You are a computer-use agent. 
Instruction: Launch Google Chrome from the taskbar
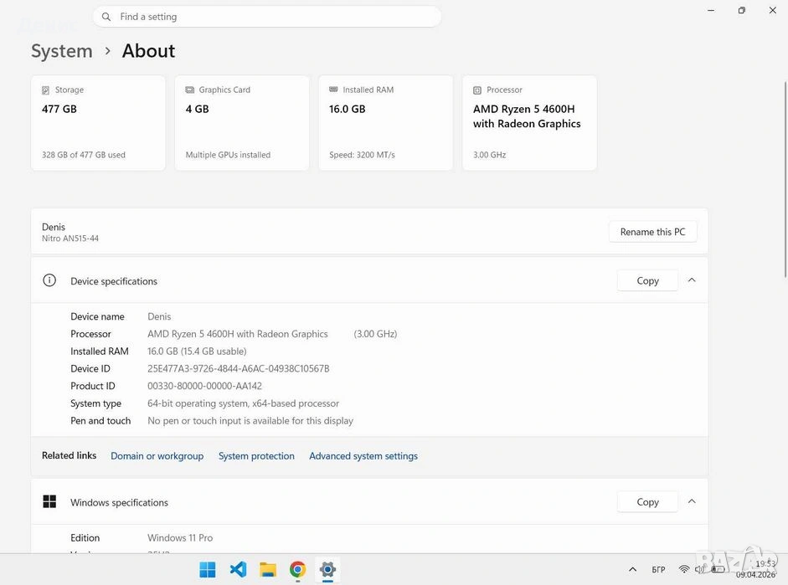tap(298, 570)
